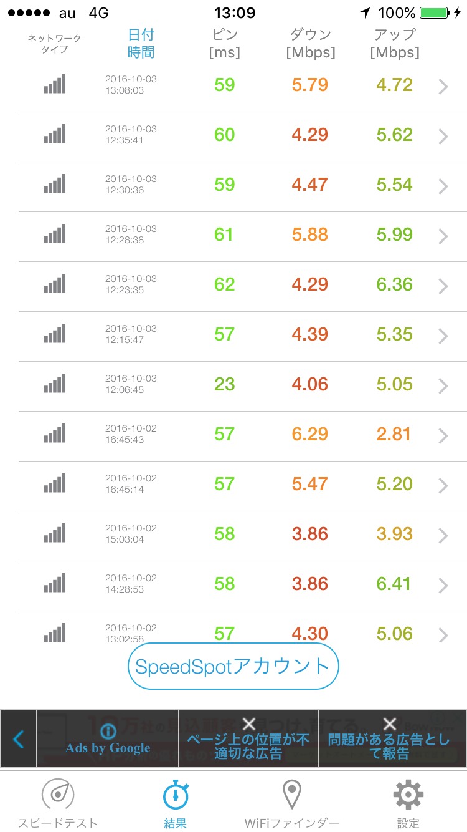Tap the SpeedSpotアカウント button

pos(233,666)
